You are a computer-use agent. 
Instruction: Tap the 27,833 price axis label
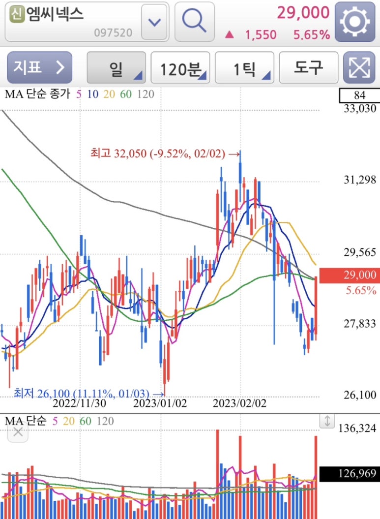[360, 324]
